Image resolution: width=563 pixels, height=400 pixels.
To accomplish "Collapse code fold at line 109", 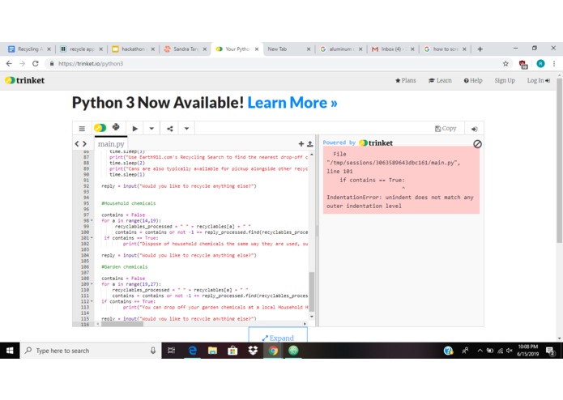I will click(92, 284).
